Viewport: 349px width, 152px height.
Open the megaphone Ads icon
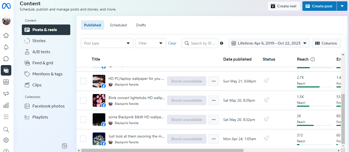click(6, 94)
